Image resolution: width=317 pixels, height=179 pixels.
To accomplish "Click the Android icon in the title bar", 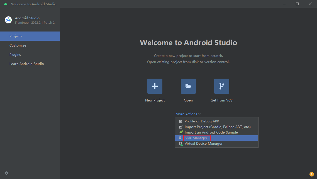I will click(x=6, y=4).
